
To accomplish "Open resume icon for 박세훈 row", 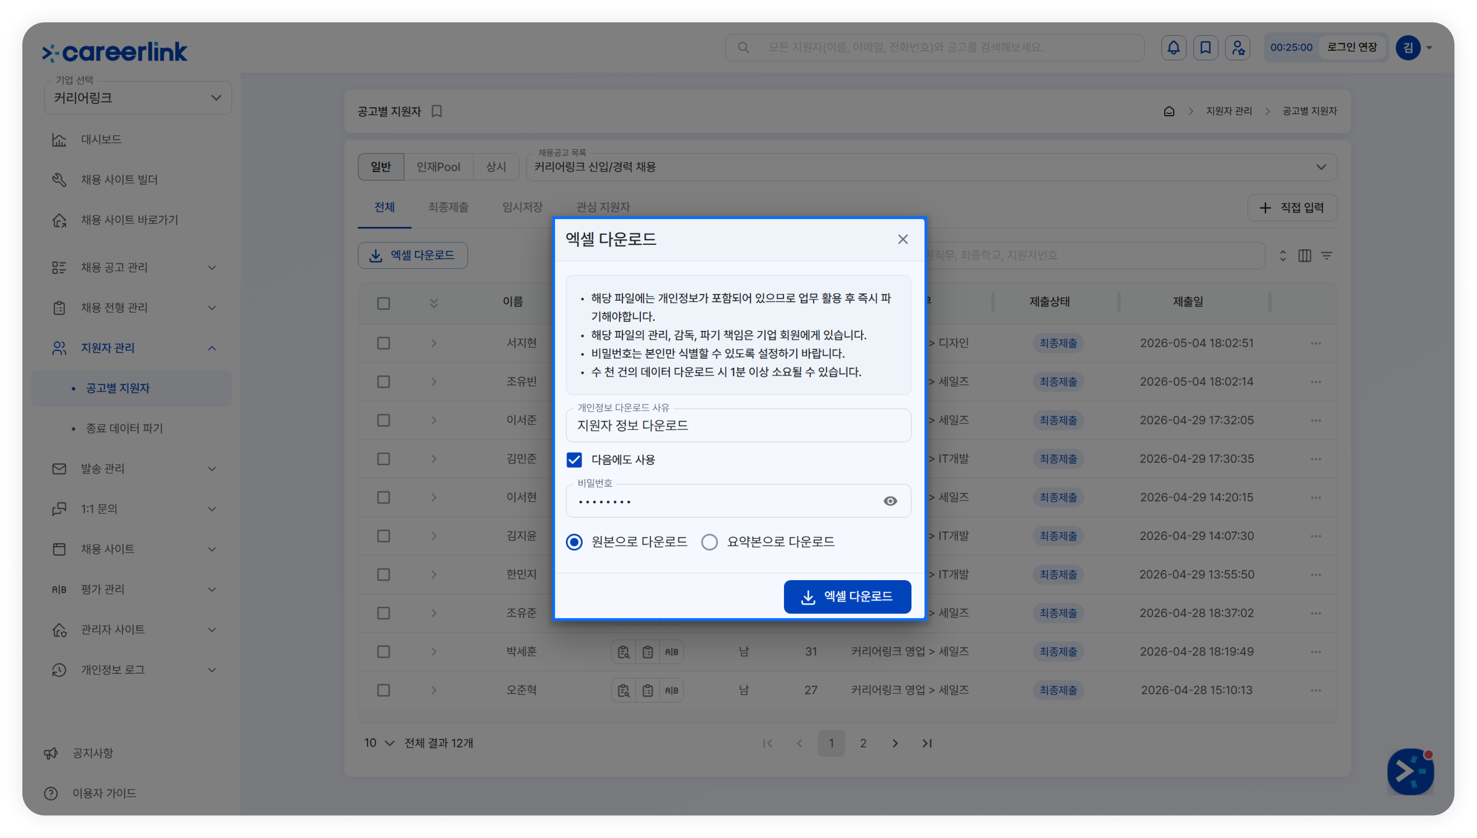I will pyautogui.click(x=623, y=652).
